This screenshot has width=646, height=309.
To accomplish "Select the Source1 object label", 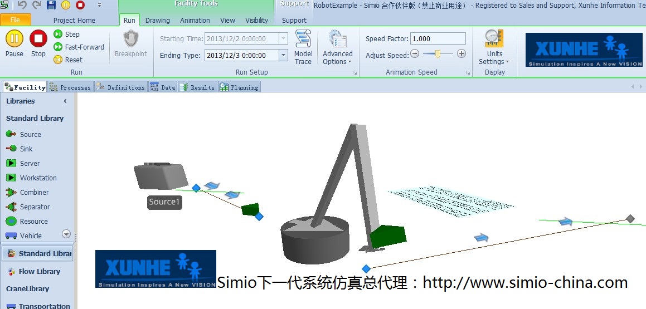I will [x=164, y=202].
